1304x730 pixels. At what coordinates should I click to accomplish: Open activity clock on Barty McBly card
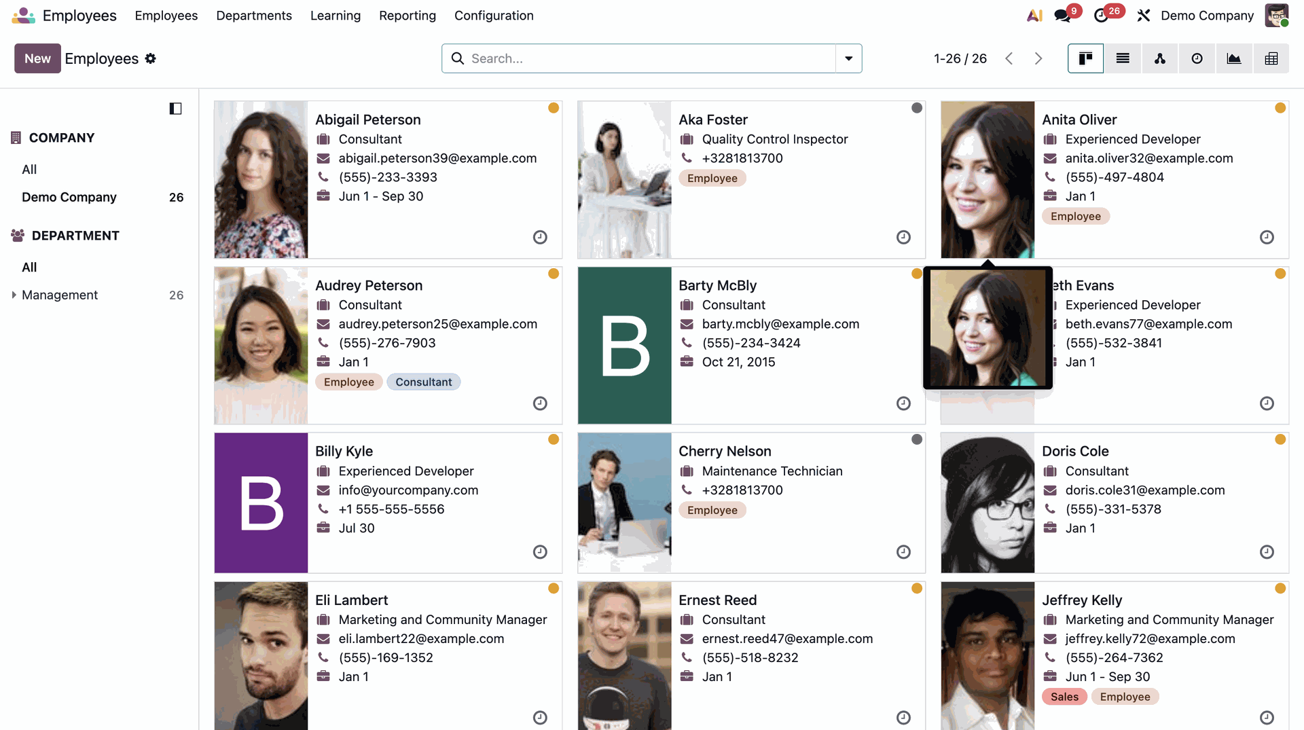click(x=903, y=403)
